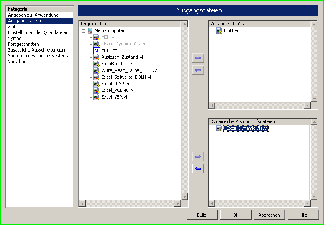The width and height of the screenshot is (324, 225).
Task: Click the MSH.vi icon in Zu startende VIs
Action: (219, 31)
